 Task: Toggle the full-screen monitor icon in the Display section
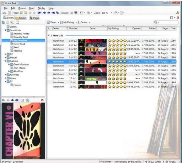click(x=76, y=13)
